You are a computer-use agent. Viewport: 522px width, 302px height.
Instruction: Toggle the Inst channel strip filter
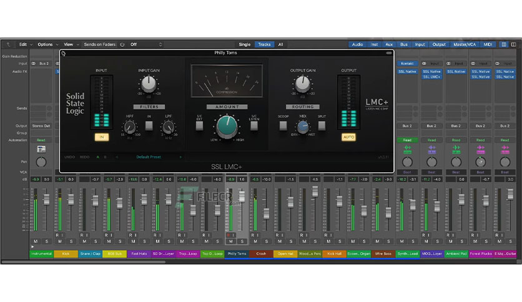374,44
